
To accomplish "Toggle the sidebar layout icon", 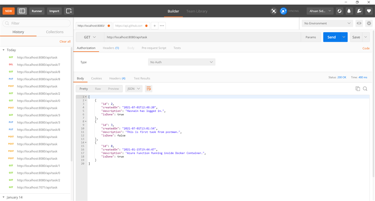I will [x=22, y=11].
